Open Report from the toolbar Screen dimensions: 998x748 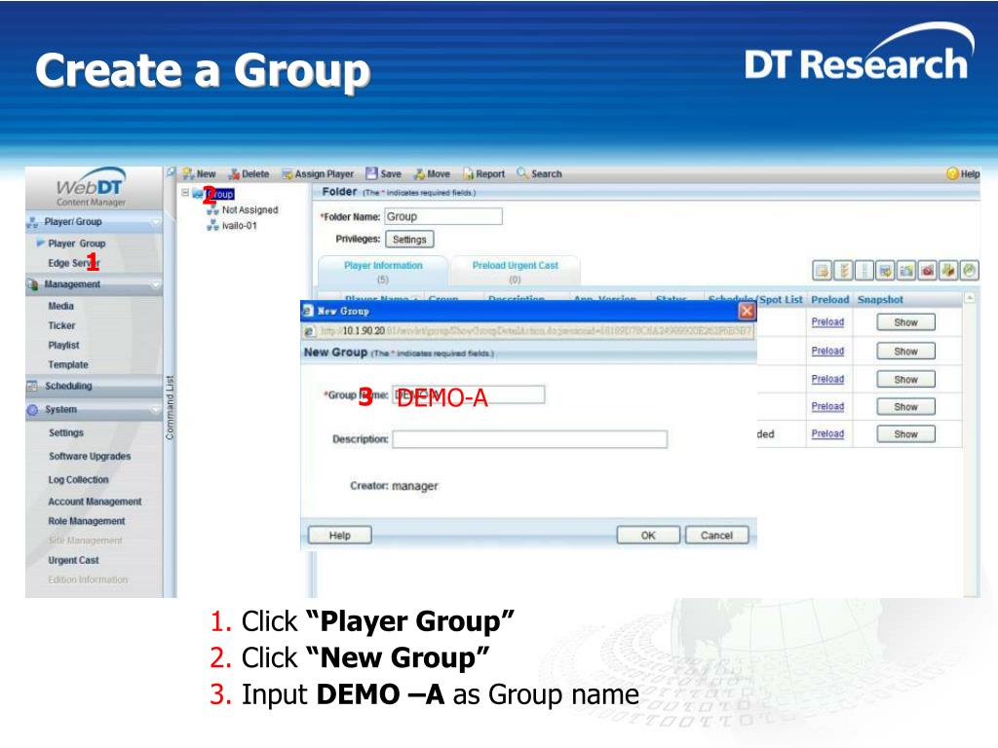pyautogui.click(x=483, y=173)
